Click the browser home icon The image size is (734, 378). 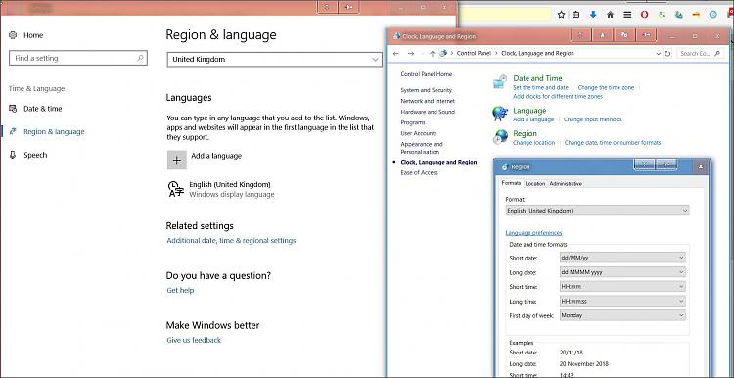coord(610,15)
